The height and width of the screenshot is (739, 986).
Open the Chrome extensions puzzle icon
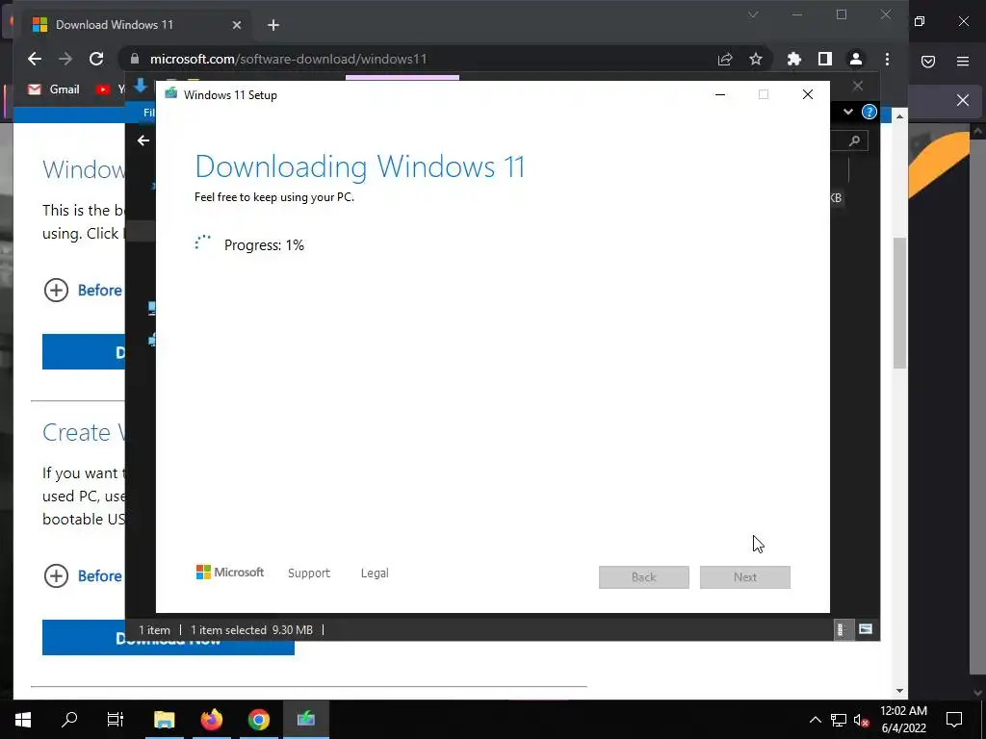coord(794,59)
